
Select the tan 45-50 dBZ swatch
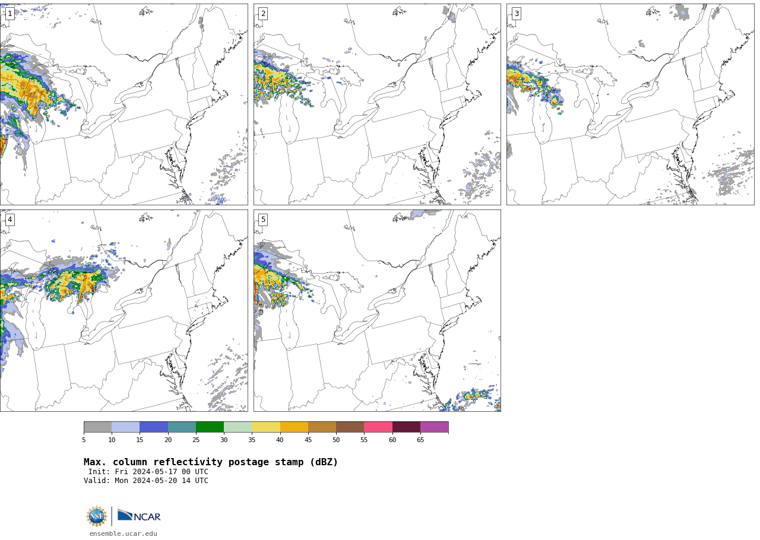[322, 427]
